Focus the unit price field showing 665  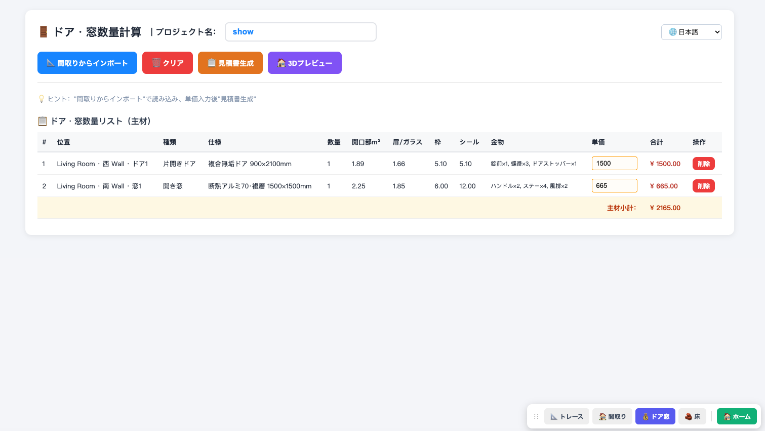tap(615, 186)
